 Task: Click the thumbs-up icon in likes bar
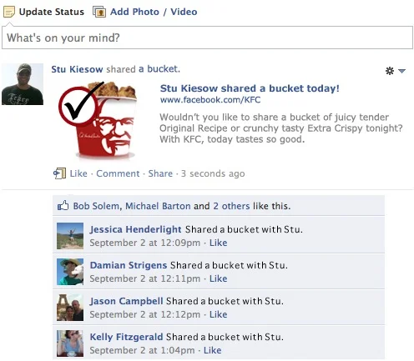tap(63, 206)
